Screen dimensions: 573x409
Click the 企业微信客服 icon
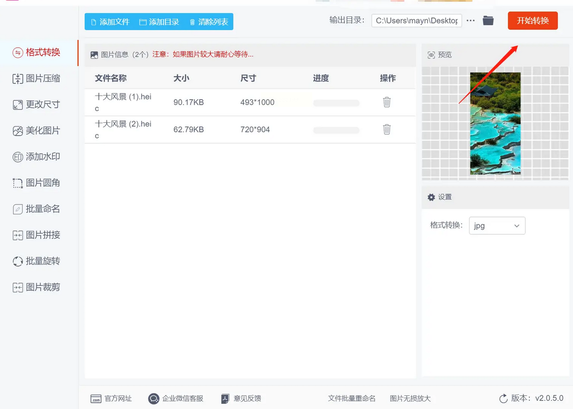154,399
